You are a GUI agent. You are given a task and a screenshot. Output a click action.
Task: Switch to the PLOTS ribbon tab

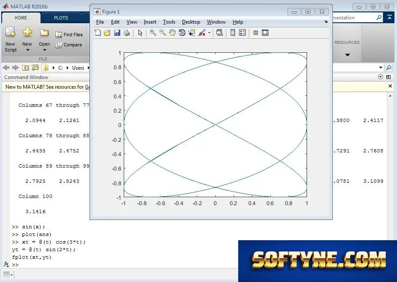[x=61, y=18]
